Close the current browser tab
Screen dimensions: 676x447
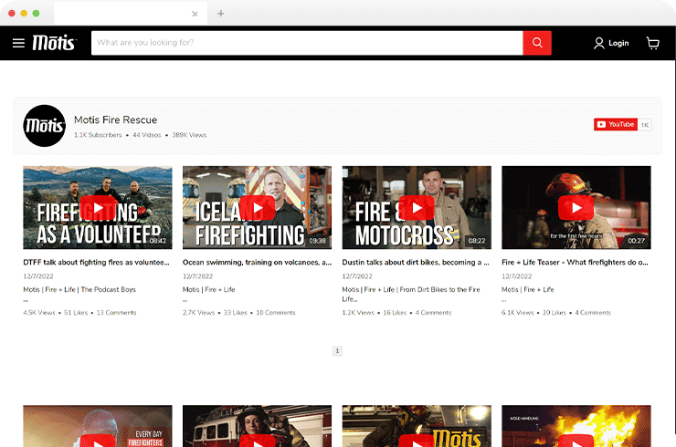[195, 14]
